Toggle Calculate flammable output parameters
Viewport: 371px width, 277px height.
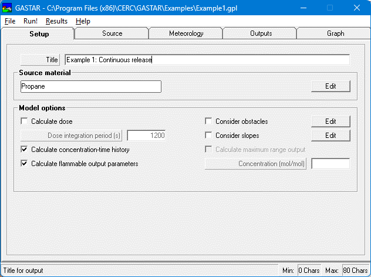[x=25, y=164]
